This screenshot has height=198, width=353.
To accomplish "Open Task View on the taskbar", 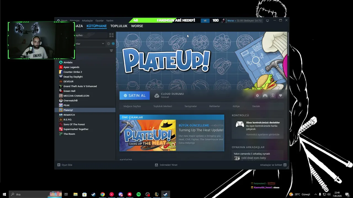I will (x=66, y=194).
